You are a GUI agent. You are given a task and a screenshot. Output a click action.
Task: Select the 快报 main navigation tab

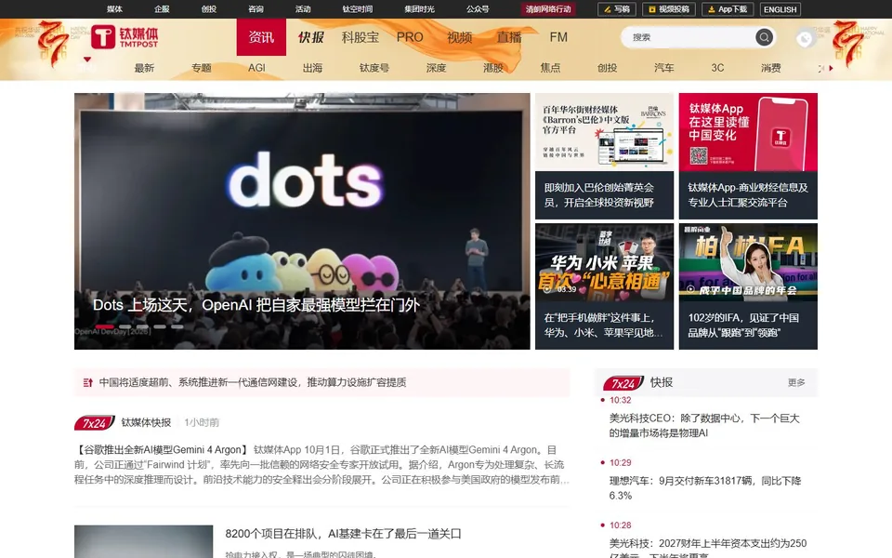pos(310,37)
